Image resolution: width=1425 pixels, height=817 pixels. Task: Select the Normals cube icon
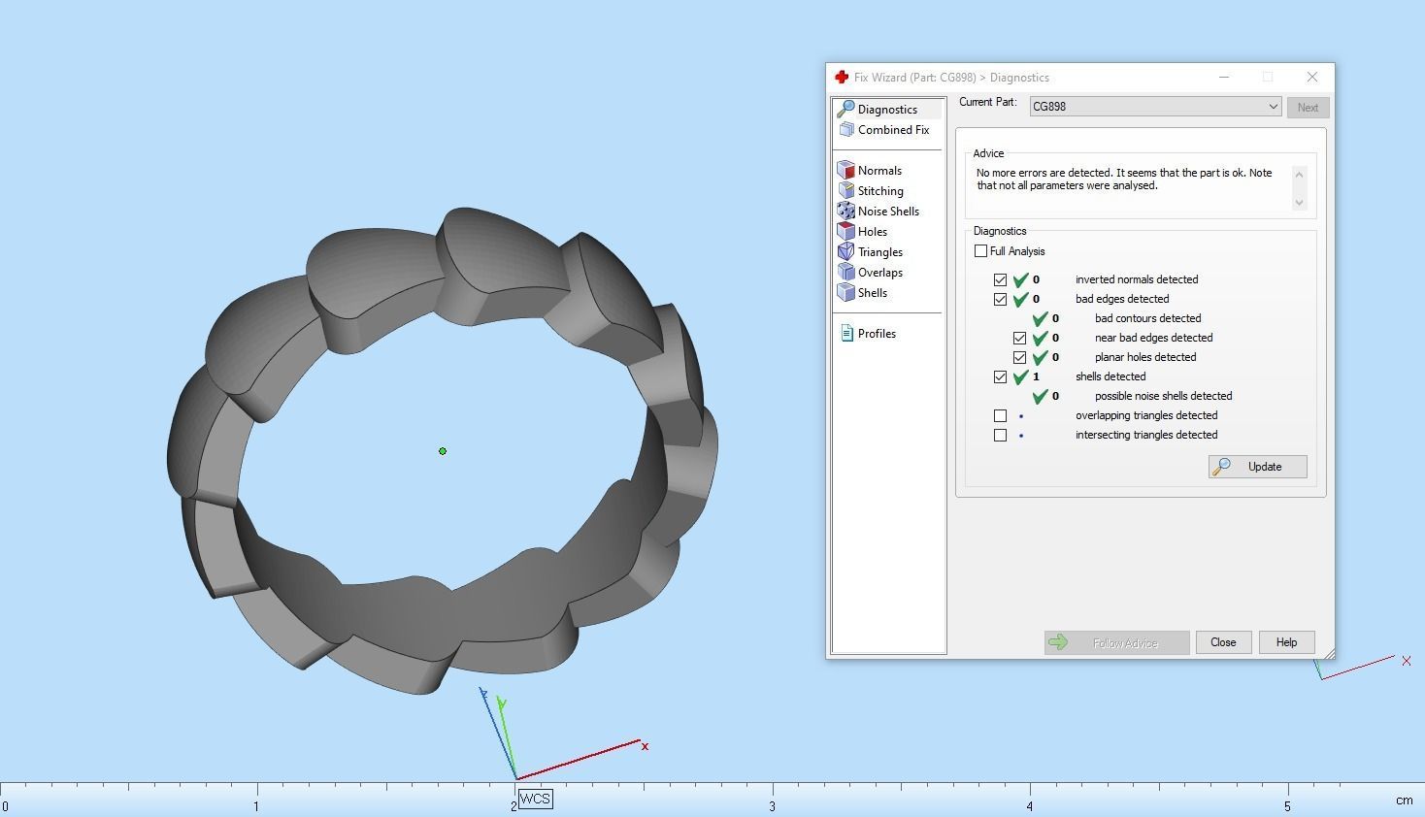pyautogui.click(x=845, y=170)
